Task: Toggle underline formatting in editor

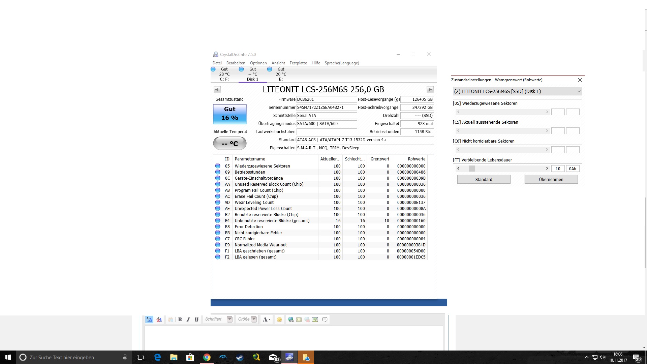Action: pos(196,320)
